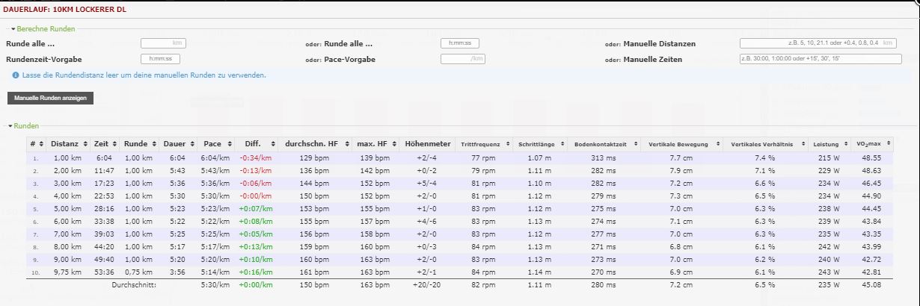920x306 pixels.
Task: Focus the Runde alle km input field
Action: 163,43
